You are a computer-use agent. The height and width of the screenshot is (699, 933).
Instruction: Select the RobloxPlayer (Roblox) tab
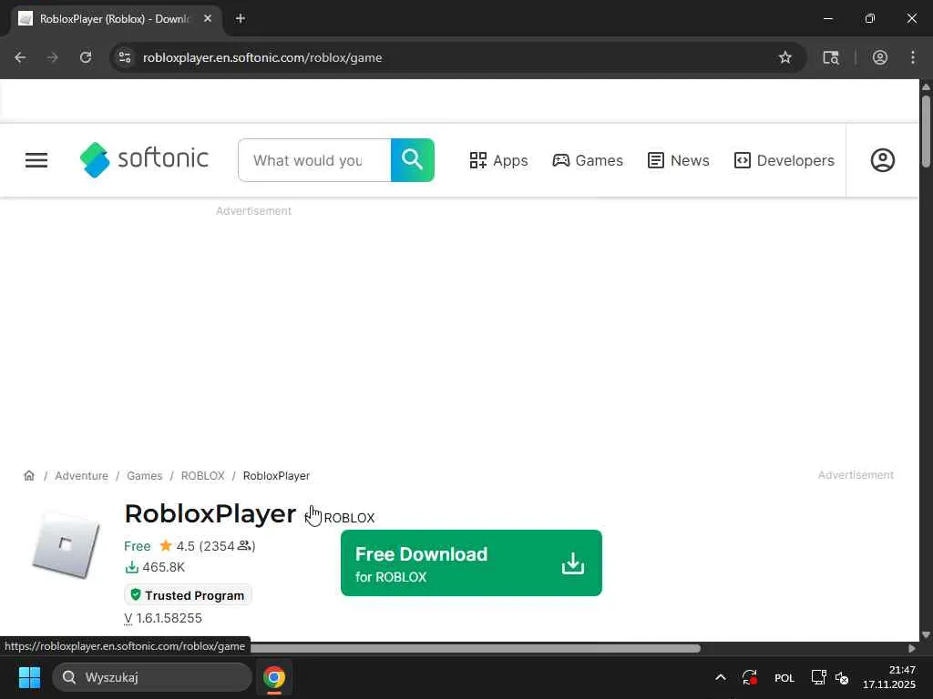[116, 19]
